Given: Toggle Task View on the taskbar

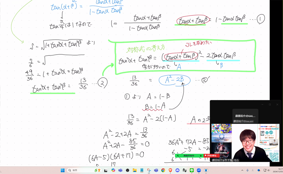Looking at the screenshot, I should [x=106, y=170].
